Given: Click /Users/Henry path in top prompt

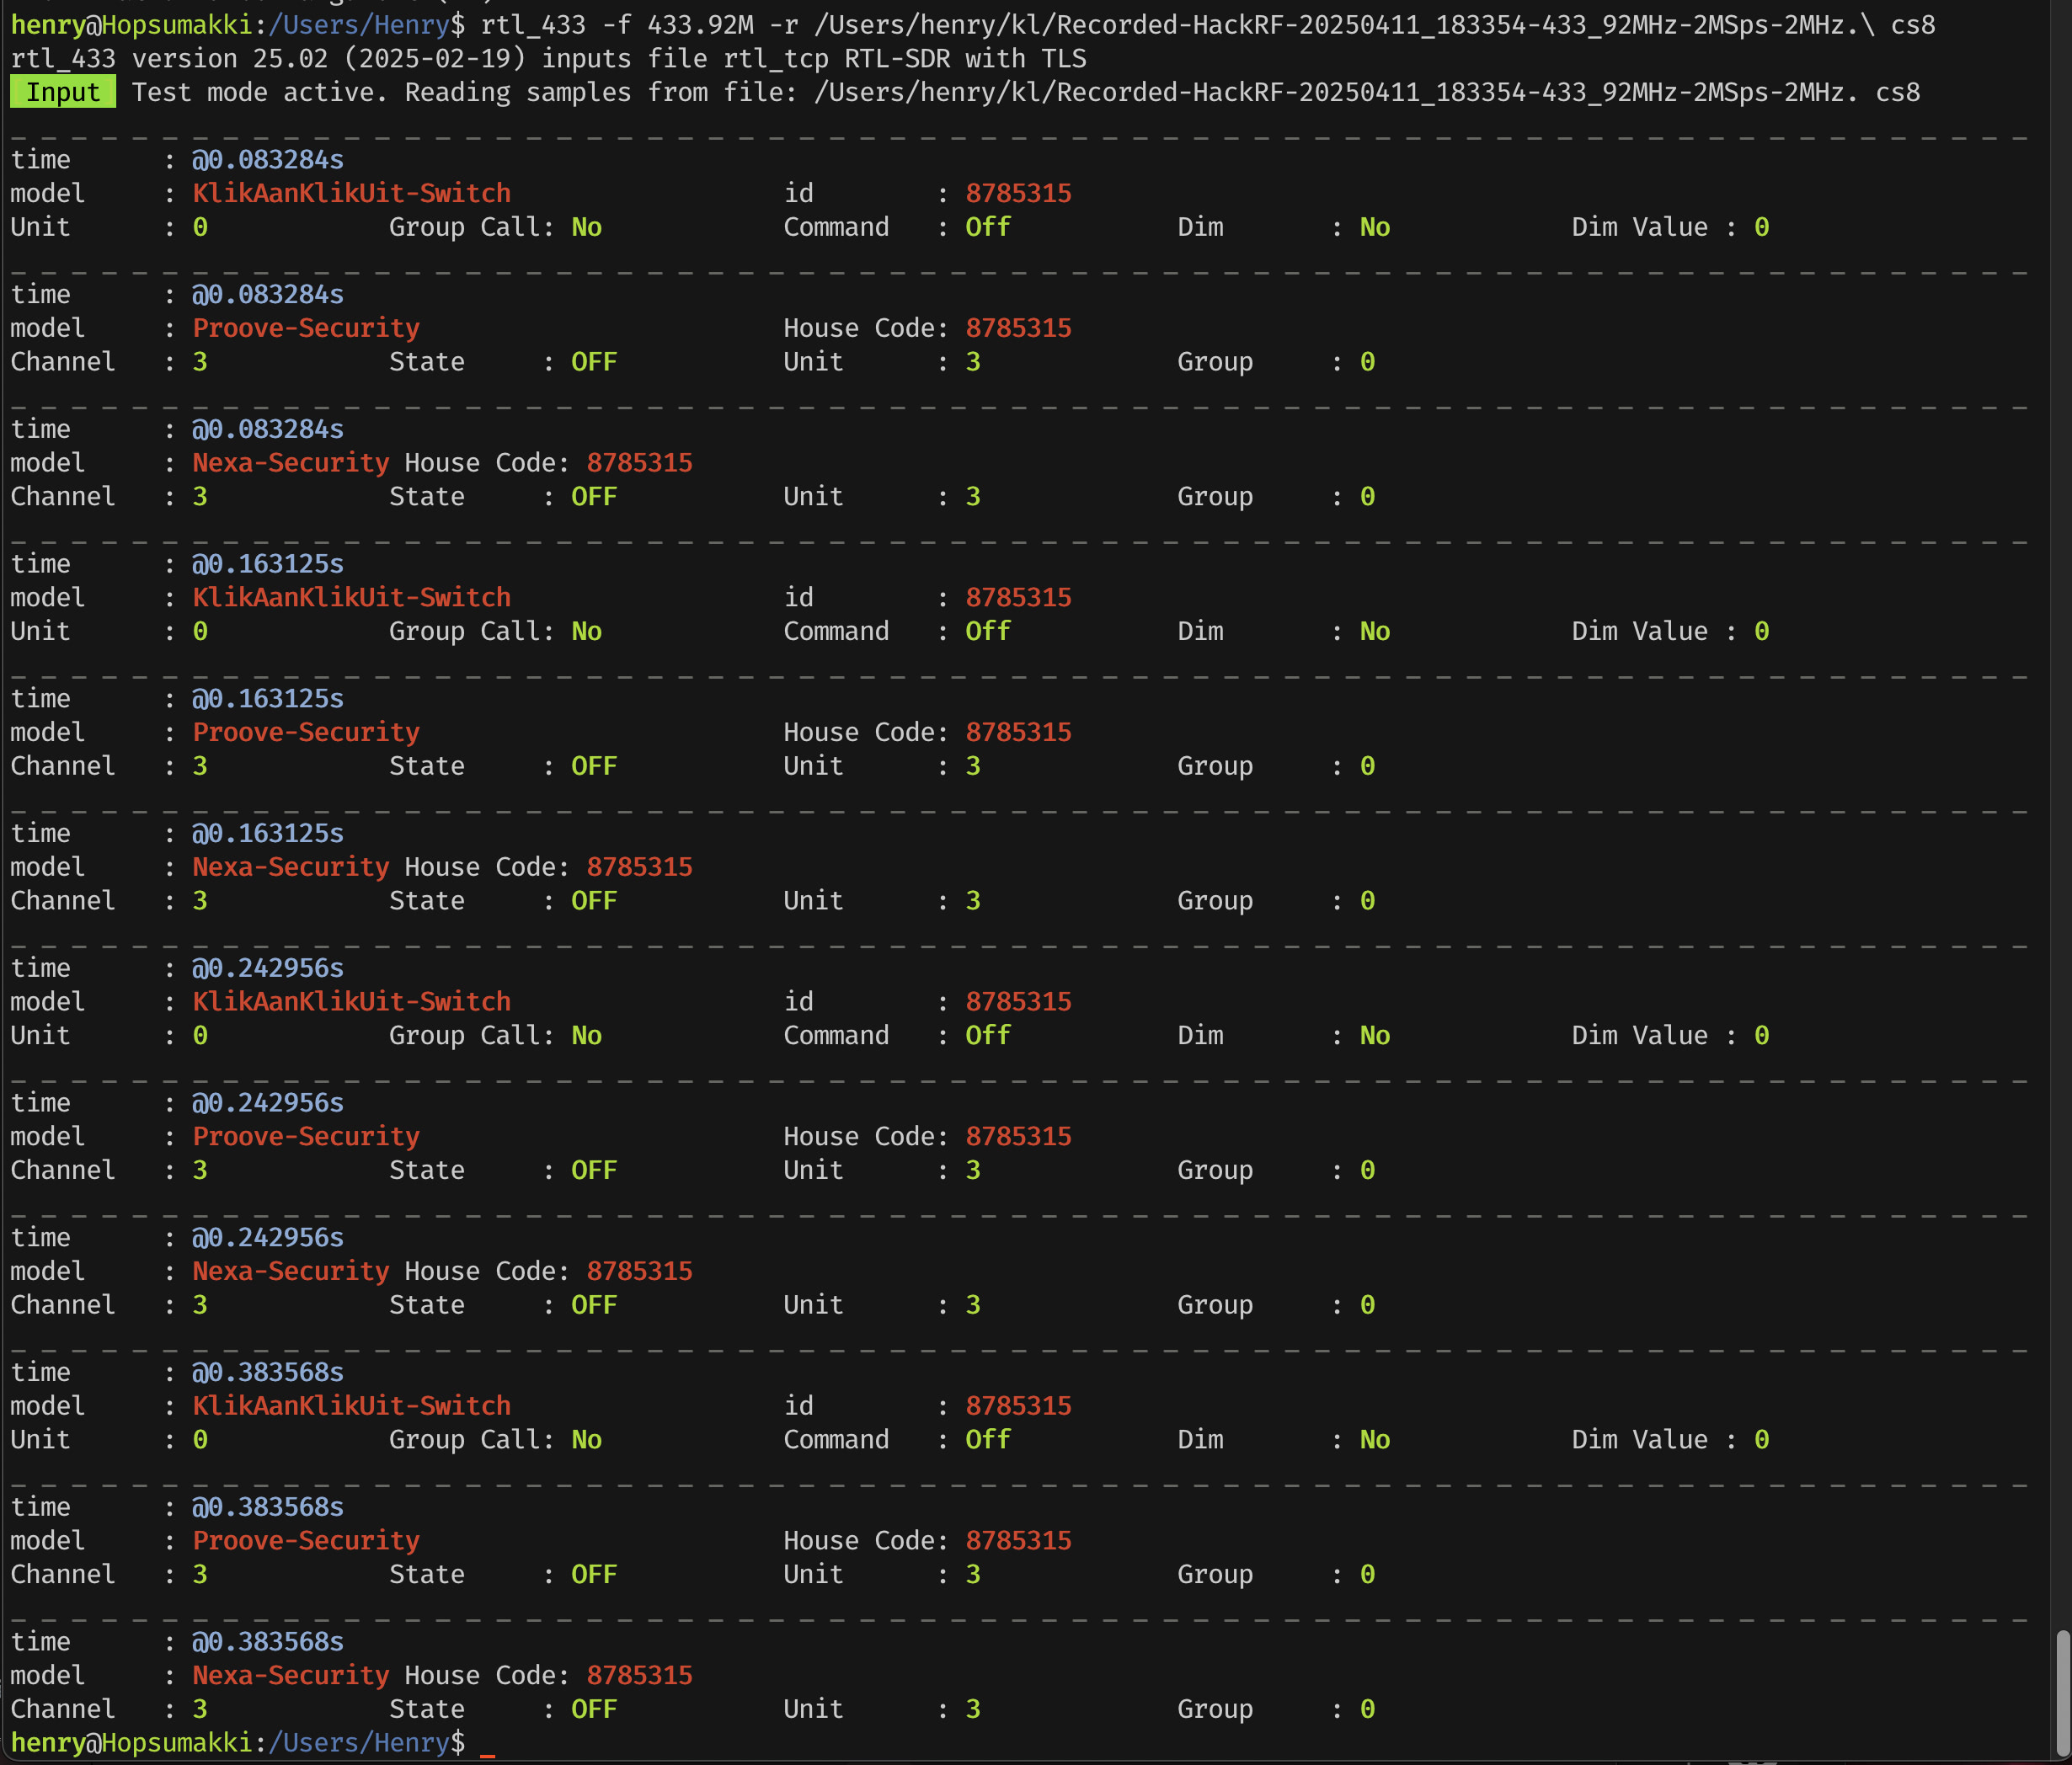Looking at the screenshot, I should 358,24.
